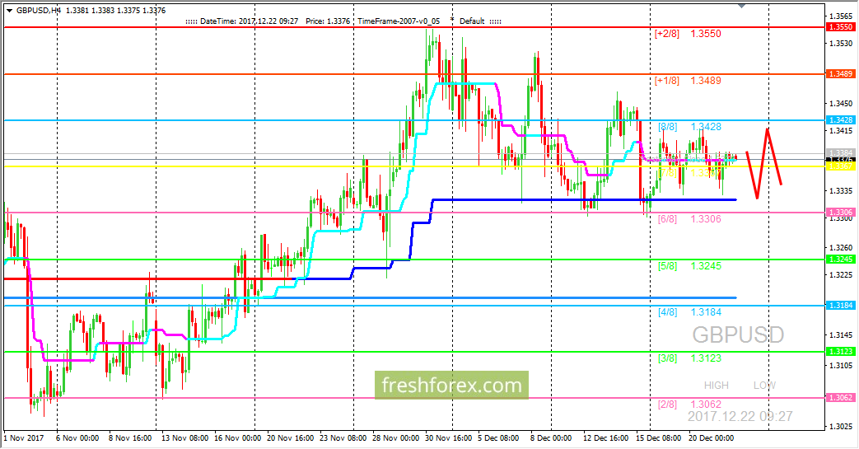Screen dimensions: 859x449
Task: Click the 1.3565 price scale value
Action: [x=841, y=16]
